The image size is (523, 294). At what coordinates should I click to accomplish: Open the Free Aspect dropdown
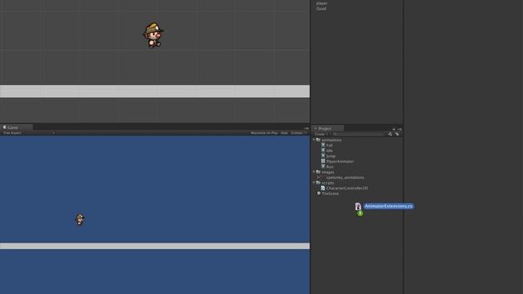[x=29, y=132]
